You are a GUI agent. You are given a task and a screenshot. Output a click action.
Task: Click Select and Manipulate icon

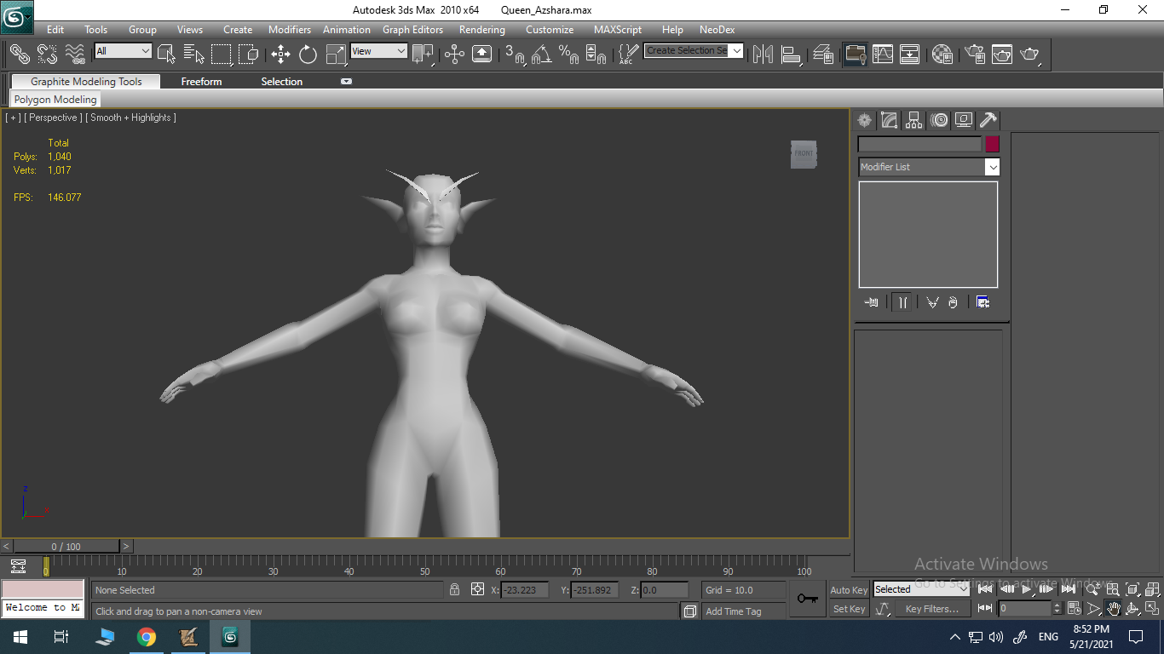coord(454,54)
